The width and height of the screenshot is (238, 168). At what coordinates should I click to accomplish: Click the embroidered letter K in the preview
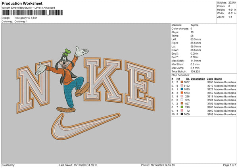coord(103,80)
